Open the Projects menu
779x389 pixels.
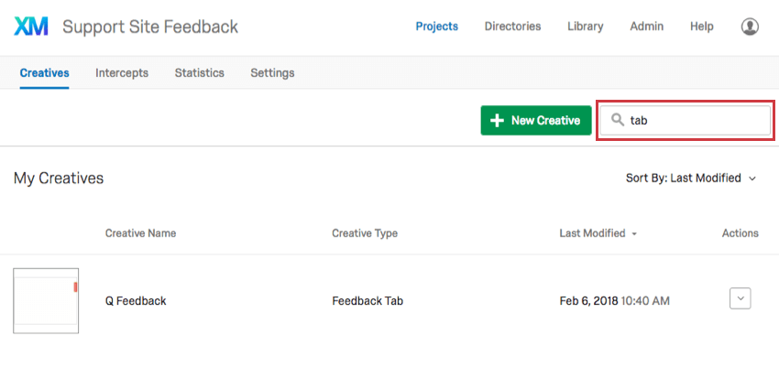pyautogui.click(x=436, y=27)
